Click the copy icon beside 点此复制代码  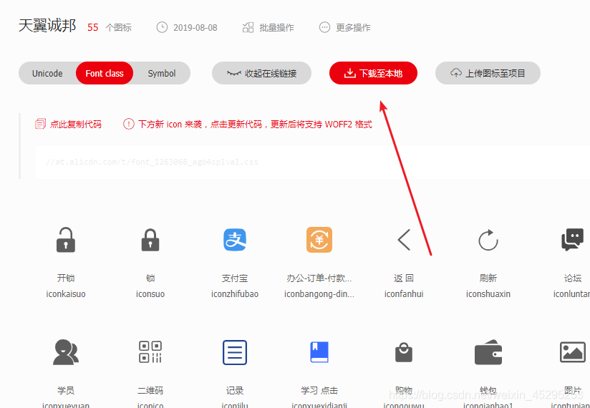40,124
